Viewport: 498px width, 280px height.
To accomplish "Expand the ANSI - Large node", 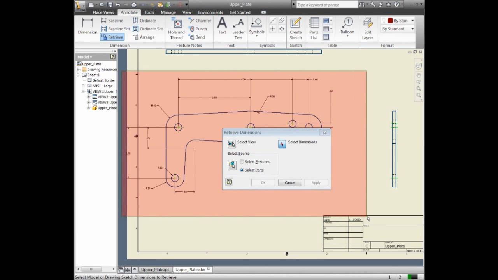I will pyautogui.click(x=83, y=86).
